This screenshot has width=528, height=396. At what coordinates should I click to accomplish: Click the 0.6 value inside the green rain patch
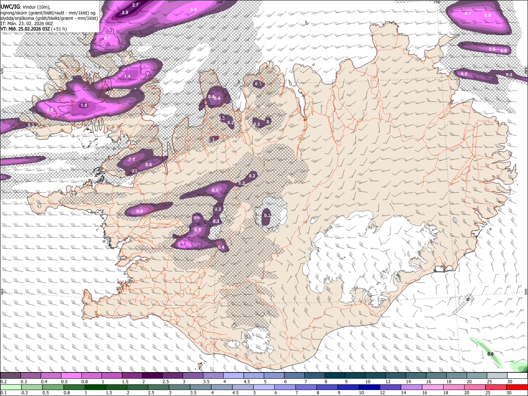[490, 354]
